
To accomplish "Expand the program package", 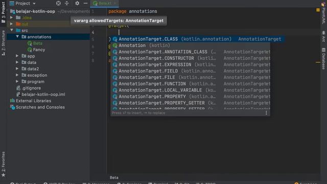I will click(x=17, y=81).
